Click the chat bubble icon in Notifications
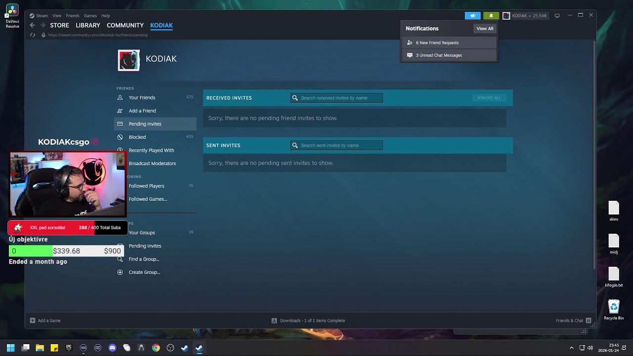 409,55
